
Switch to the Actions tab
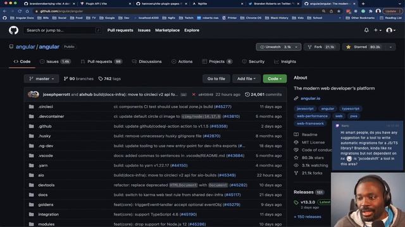182,62
